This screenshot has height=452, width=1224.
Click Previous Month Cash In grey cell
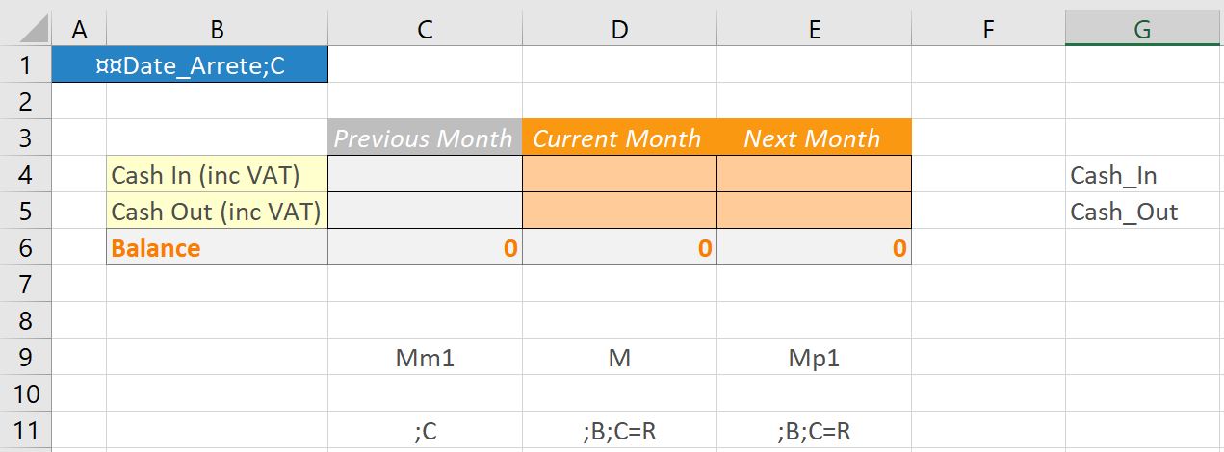(425, 174)
